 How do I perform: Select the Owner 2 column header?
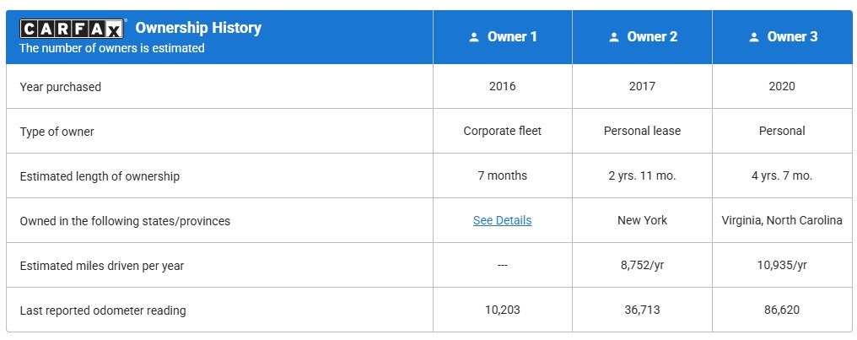coord(642,36)
